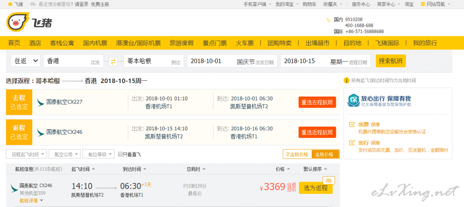The image size is (464, 207).
Task: Click the 搜索航班 button
Action: click(391, 61)
